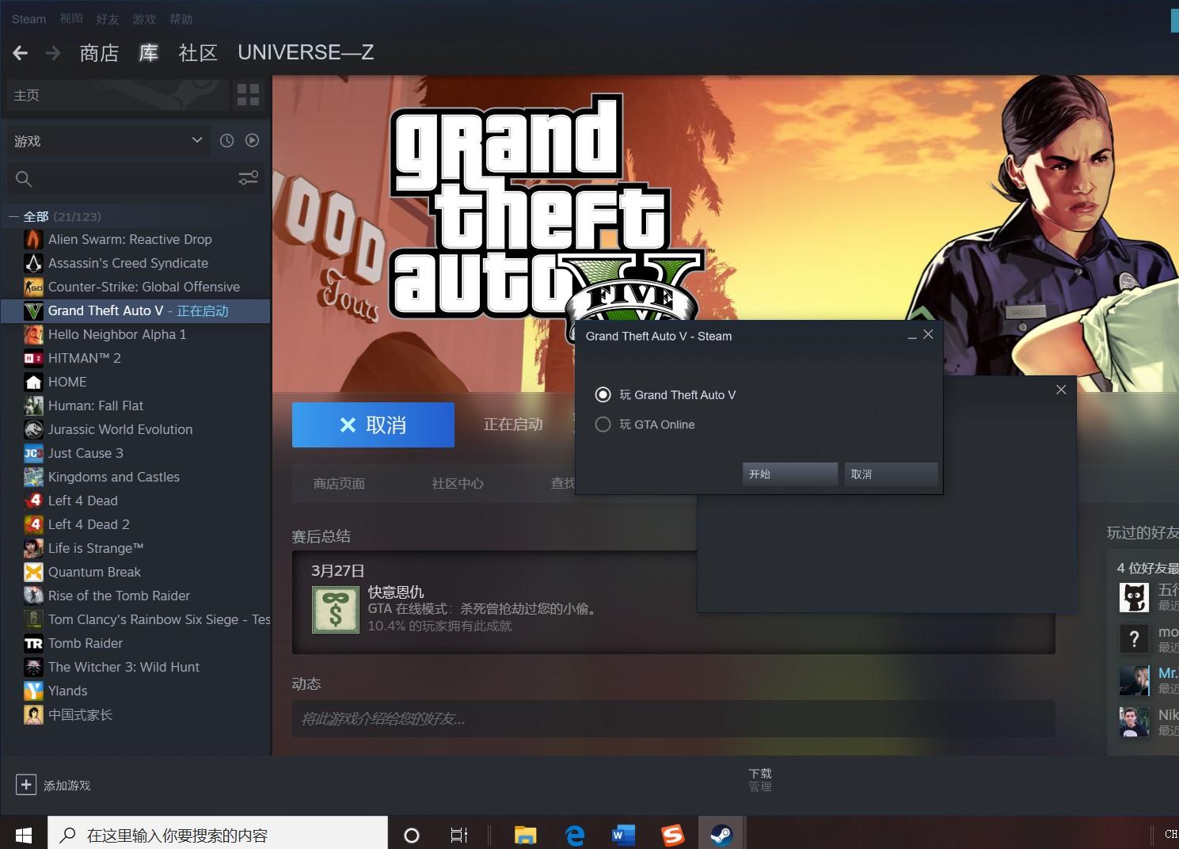Click the 开始 button in dialog
Viewport: 1179px width, 849px height.
click(790, 474)
